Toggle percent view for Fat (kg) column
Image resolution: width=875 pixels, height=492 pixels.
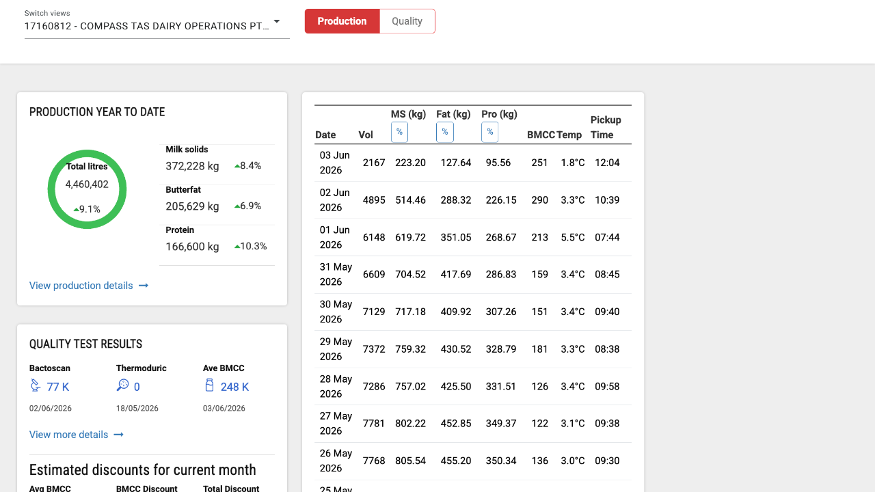click(444, 132)
